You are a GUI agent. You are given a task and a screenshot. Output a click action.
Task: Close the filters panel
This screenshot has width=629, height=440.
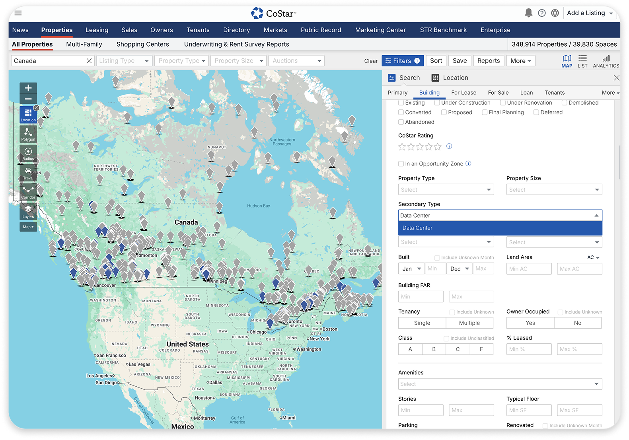click(616, 78)
